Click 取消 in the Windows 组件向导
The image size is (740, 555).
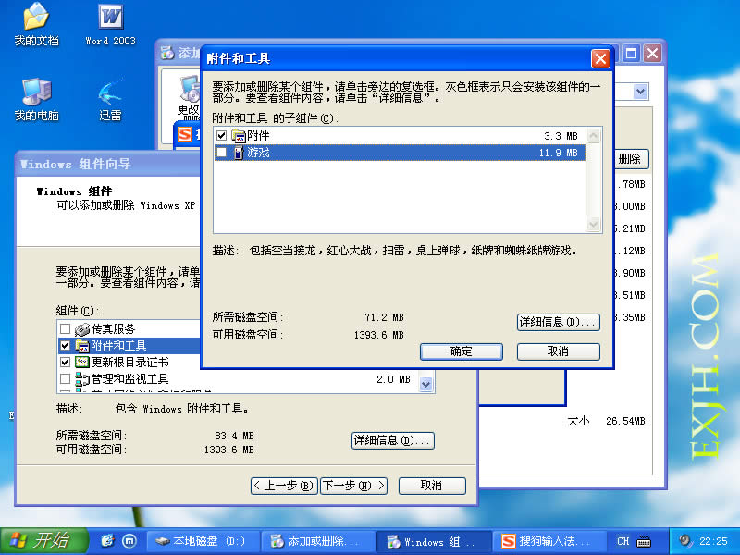click(x=432, y=486)
